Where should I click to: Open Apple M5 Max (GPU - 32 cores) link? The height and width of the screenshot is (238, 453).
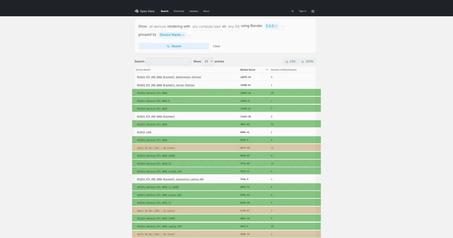[x=156, y=211]
